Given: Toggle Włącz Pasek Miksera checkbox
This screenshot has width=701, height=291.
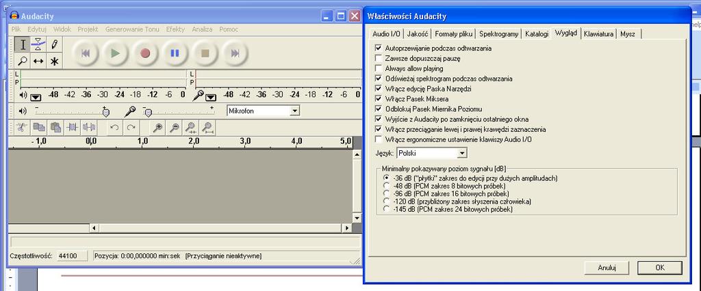Looking at the screenshot, I should click(x=379, y=98).
